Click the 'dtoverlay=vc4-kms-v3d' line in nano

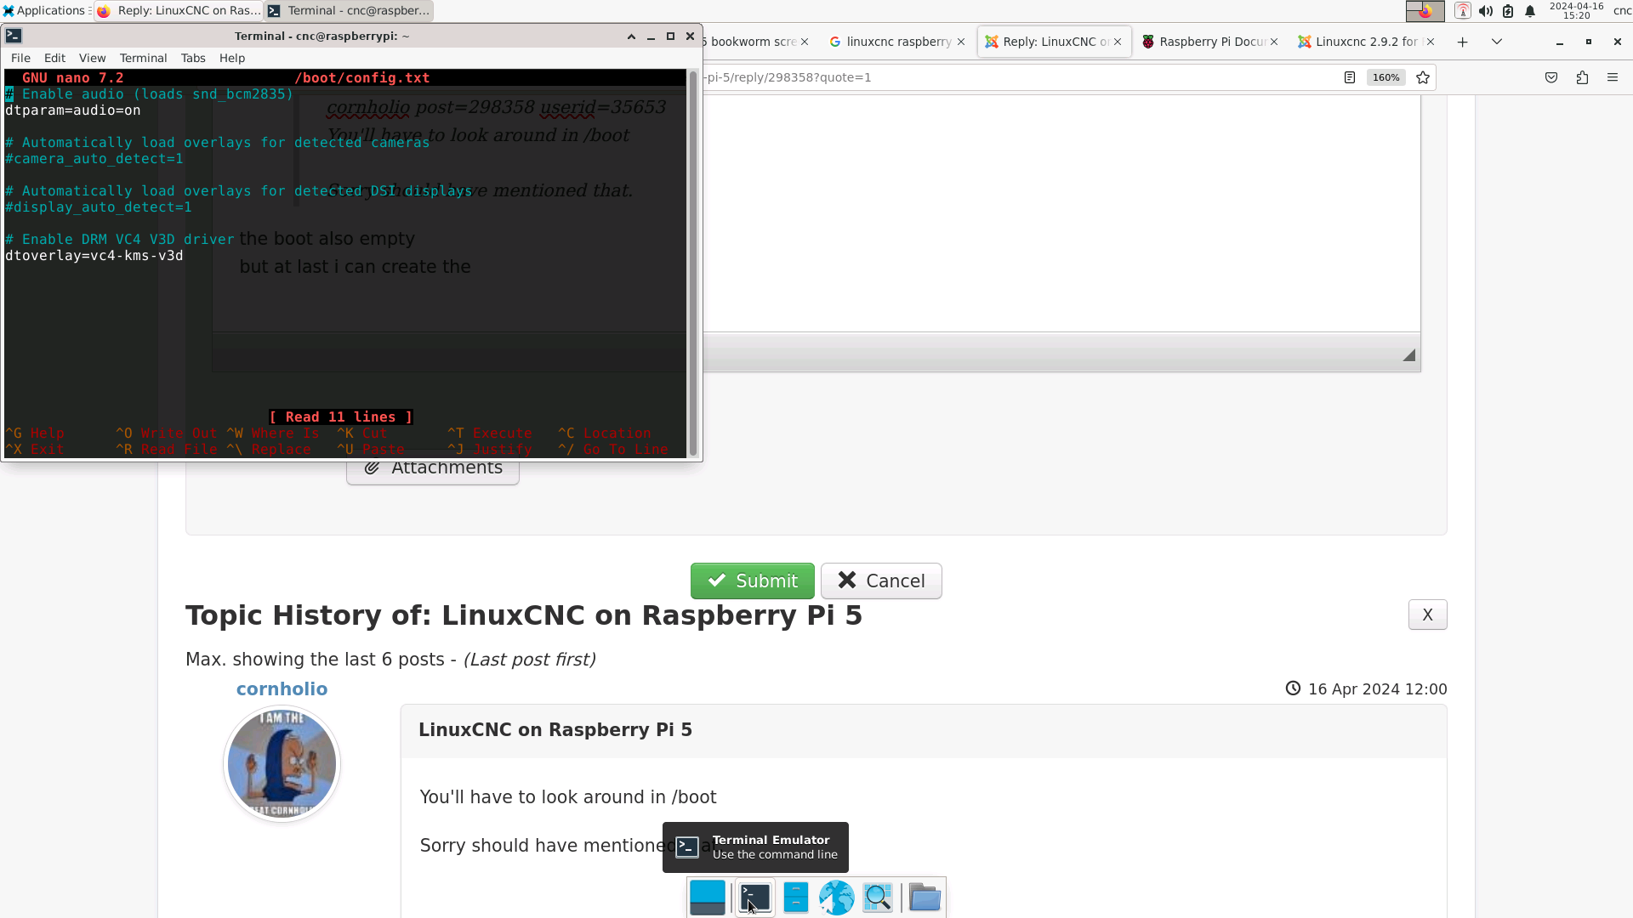click(94, 256)
